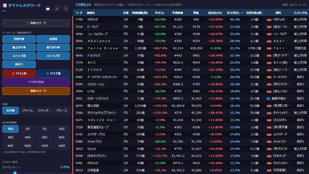The image size is (309, 174).
Task: Select the グロース market tab
Action: [62, 111]
